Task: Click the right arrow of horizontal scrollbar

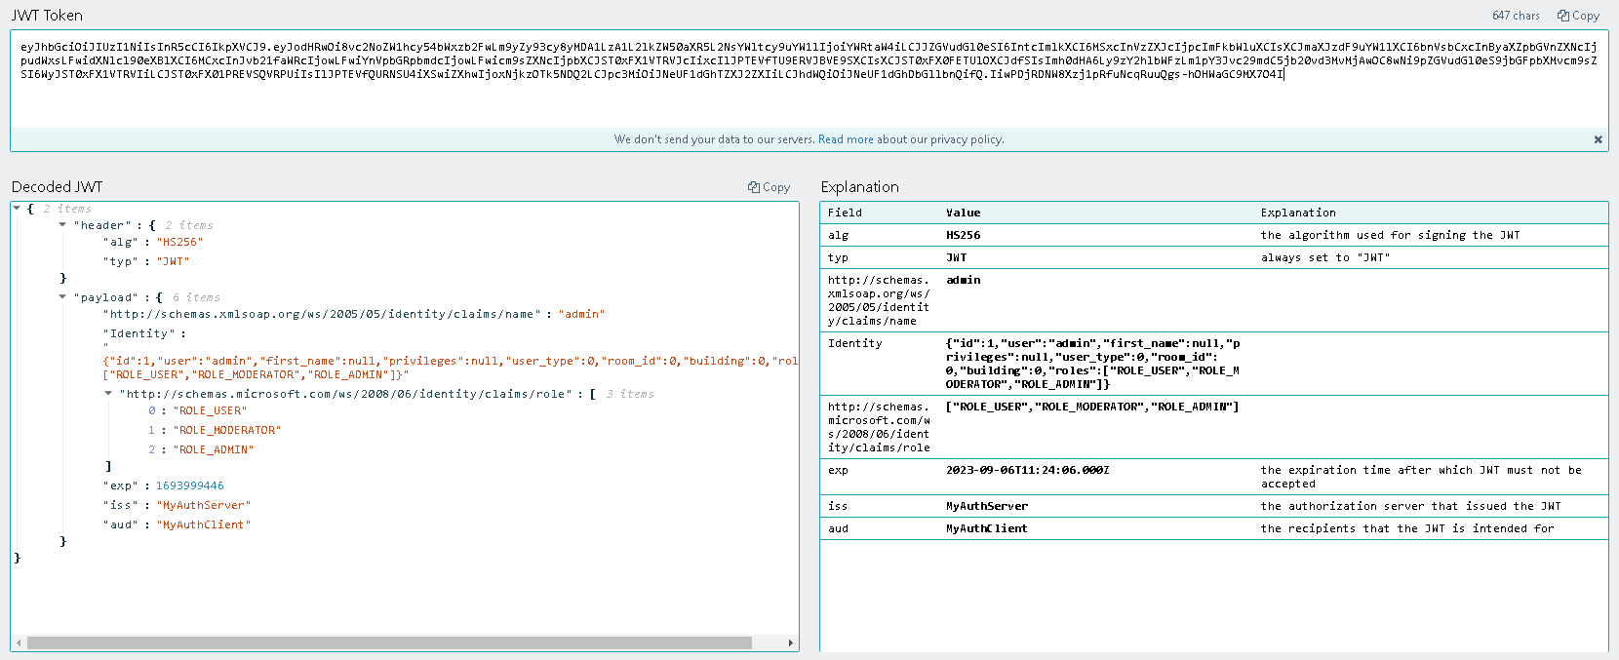Action: (791, 642)
